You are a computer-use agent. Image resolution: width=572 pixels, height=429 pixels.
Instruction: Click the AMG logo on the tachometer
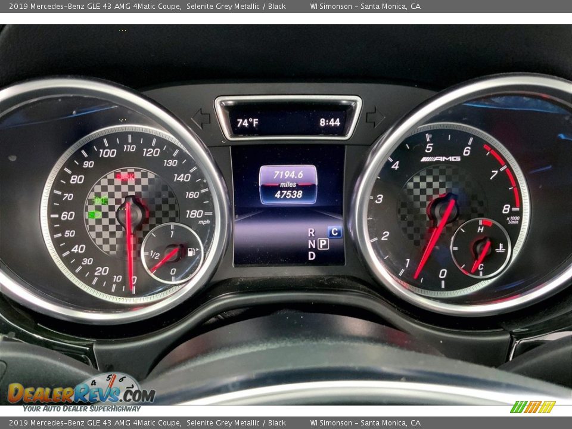440,158
